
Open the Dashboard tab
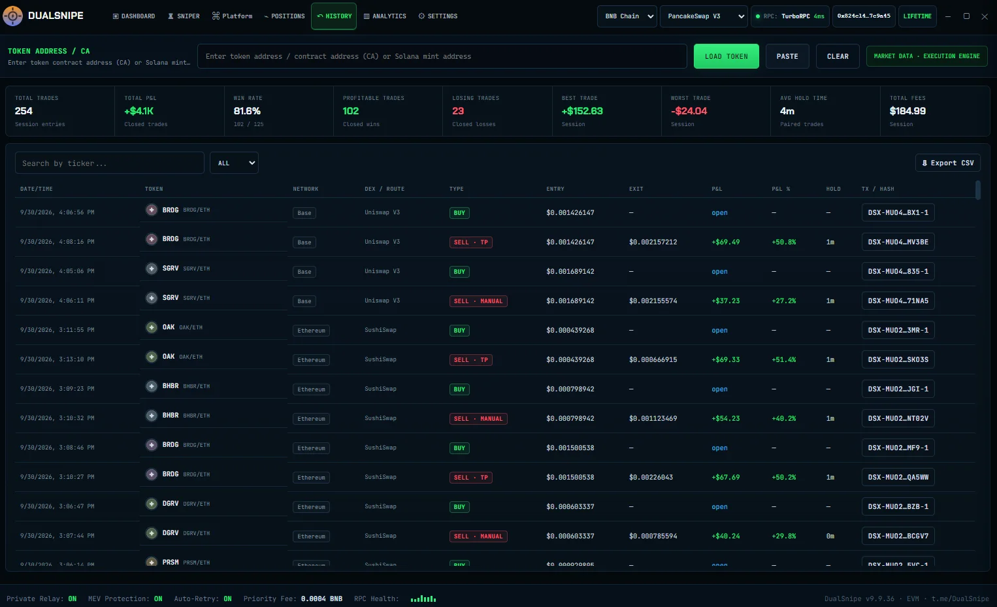tap(134, 16)
